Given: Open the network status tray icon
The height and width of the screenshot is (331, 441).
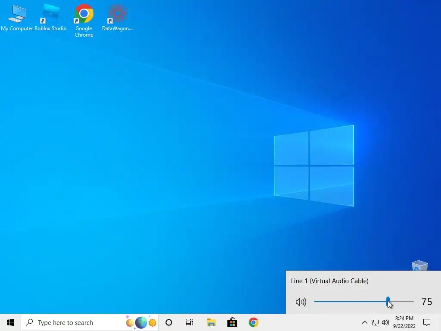Looking at the screenshot, I should (x=375, y=322).
